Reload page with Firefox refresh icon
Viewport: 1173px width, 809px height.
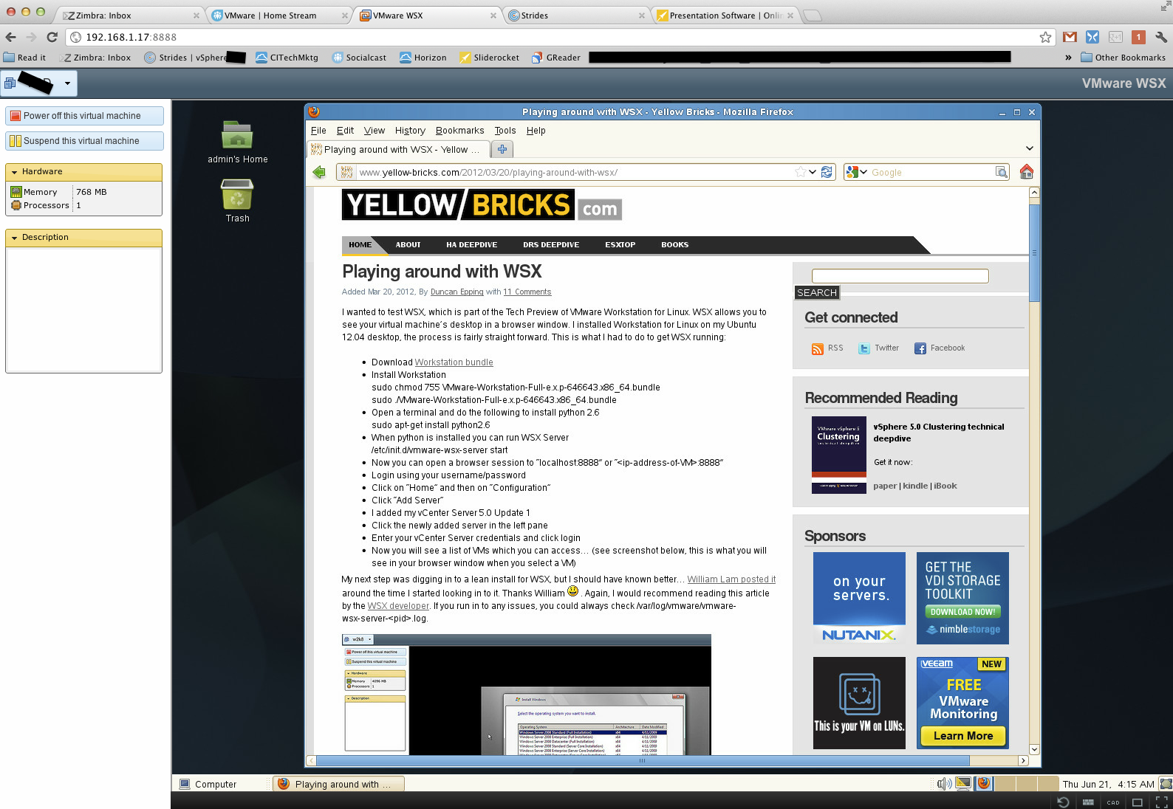(827, 172)
